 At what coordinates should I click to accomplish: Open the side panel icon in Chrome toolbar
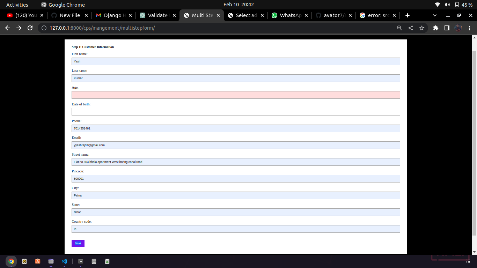pos(447,28)
